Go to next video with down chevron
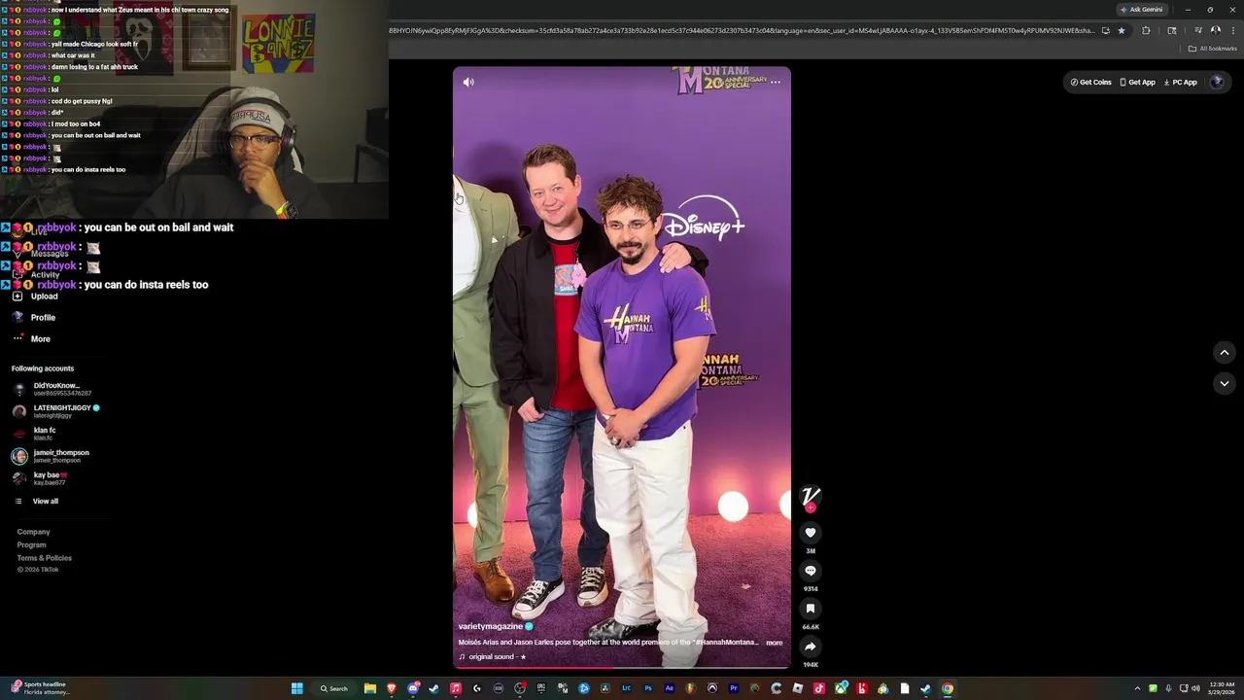The width and height of the screenshot is (1244, 700). tap(1225, 384)
